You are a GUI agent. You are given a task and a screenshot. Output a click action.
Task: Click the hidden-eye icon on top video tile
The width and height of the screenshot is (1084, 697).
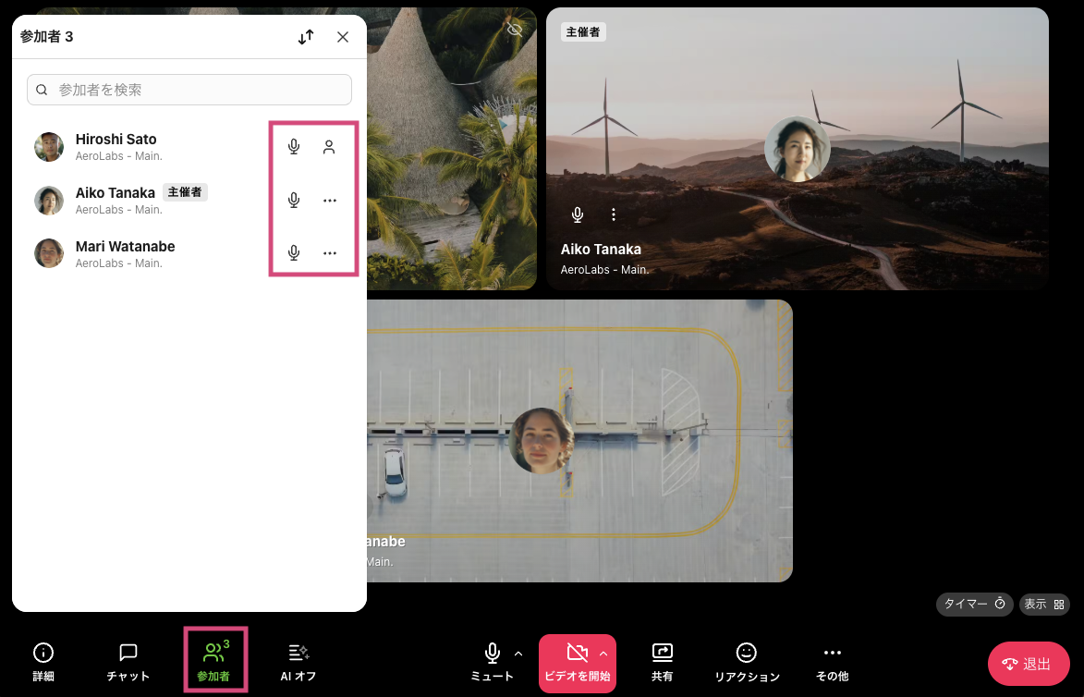[x=516, y=30]
